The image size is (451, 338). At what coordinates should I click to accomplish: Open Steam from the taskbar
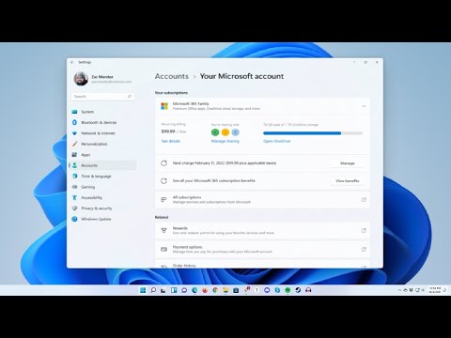click(x=298, y=290)
